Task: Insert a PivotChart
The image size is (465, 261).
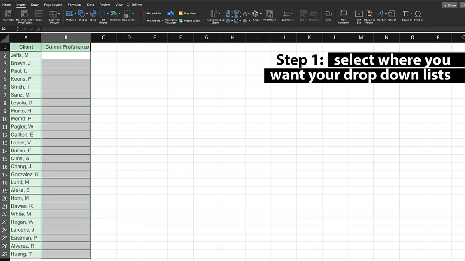Action: coord(269,15)
